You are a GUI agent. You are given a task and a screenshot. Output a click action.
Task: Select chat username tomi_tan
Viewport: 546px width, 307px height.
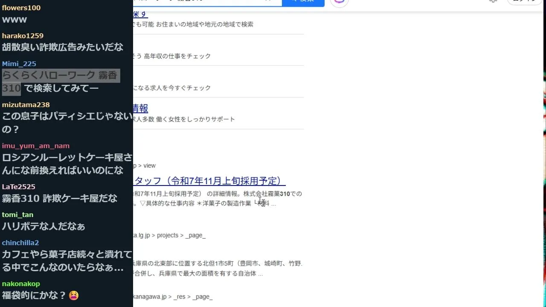[17, 215]
